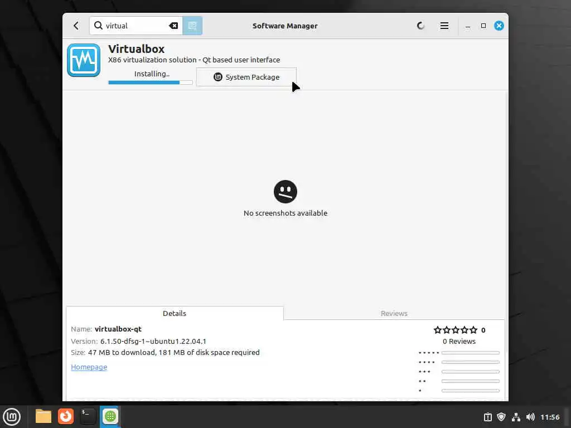
Task: Open the network tray icon
Action: pos(516,417)
